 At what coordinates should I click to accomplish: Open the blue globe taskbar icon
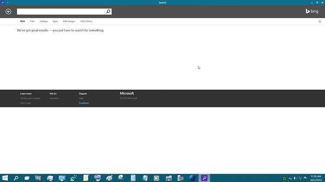(x=192, y=178)
